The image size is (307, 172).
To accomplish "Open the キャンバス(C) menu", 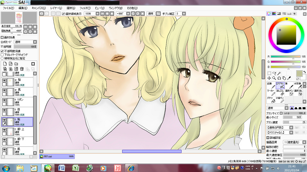I will click(x=39, y=8).
